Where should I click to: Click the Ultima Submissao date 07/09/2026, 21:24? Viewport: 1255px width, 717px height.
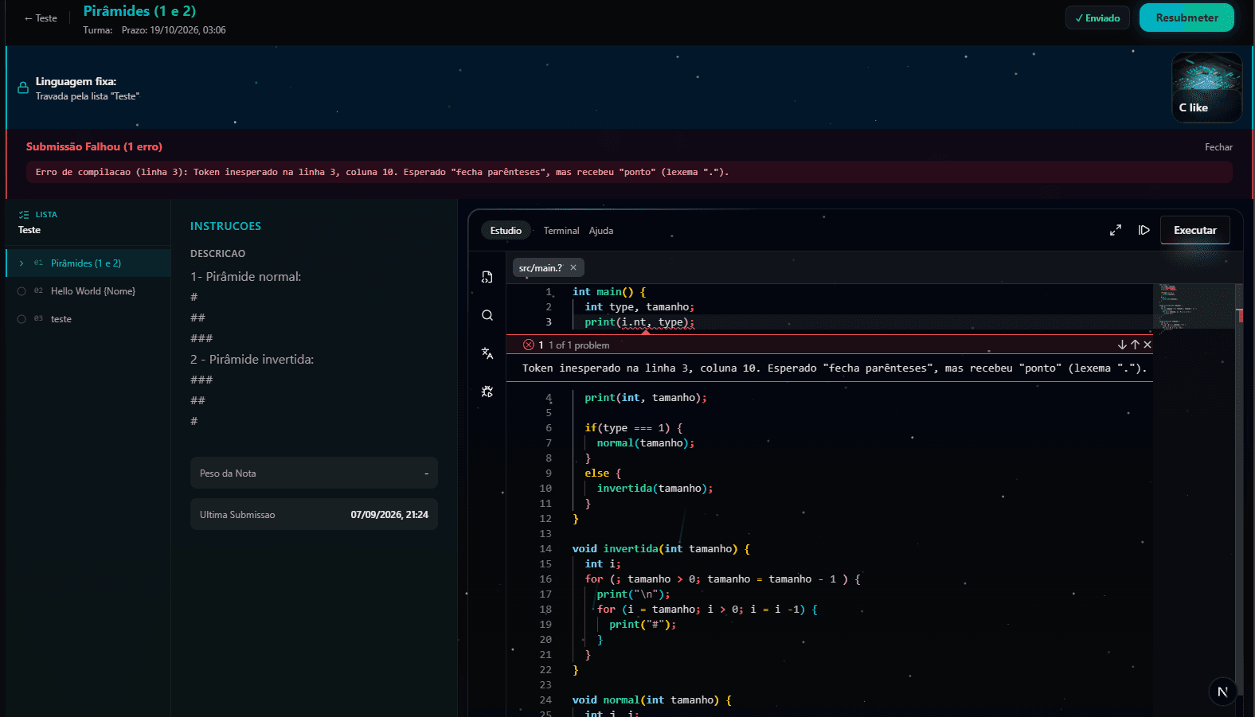click(389, 515)
